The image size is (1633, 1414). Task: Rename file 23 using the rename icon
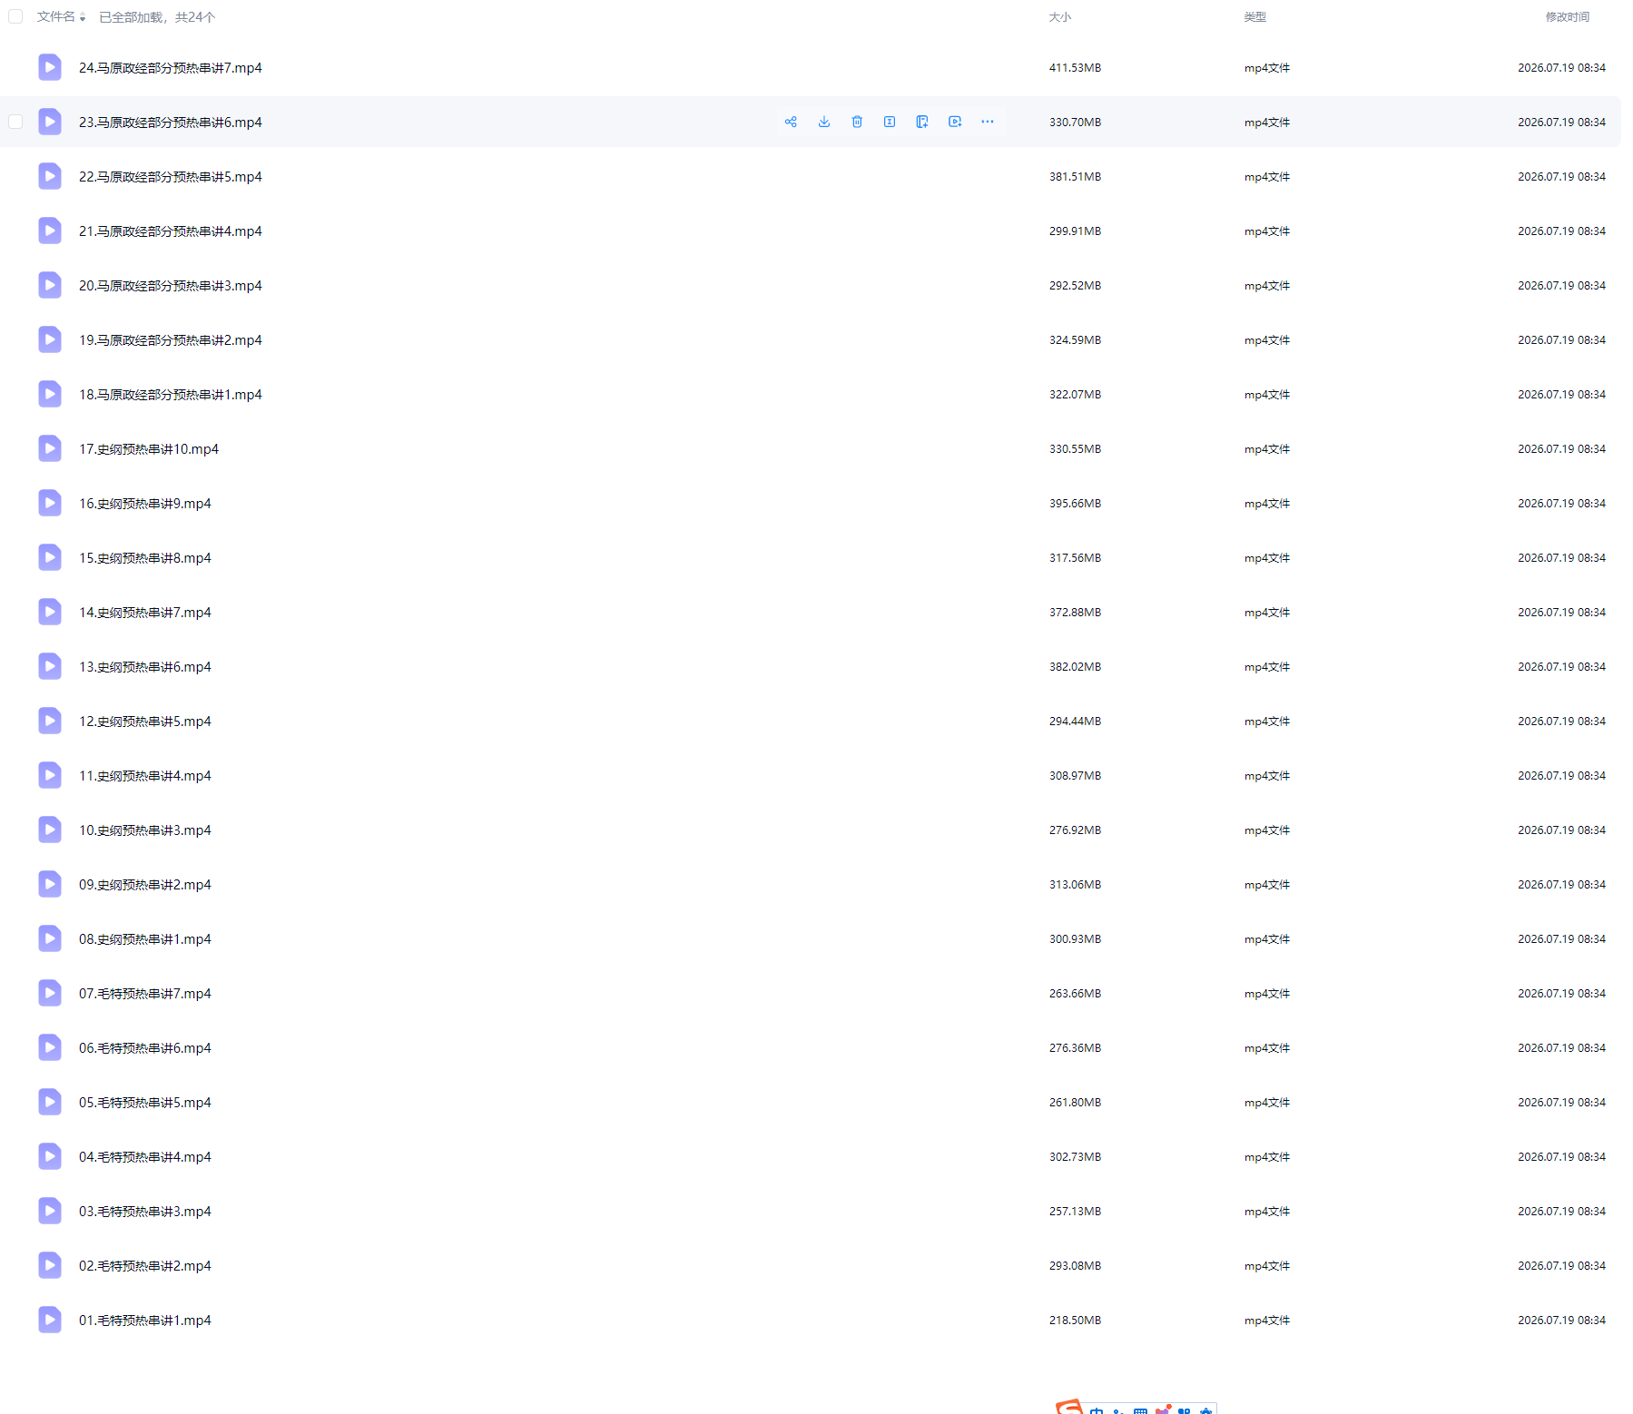(890, 122)
